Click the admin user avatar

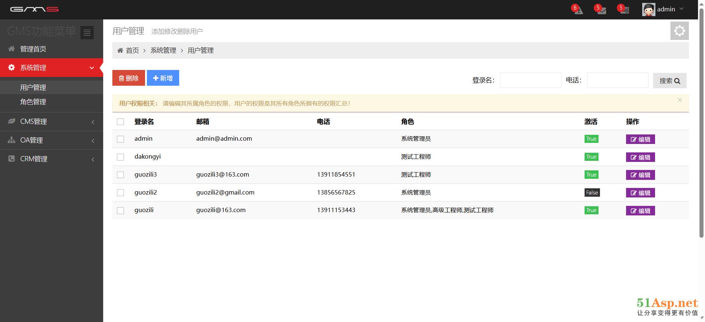648,10
